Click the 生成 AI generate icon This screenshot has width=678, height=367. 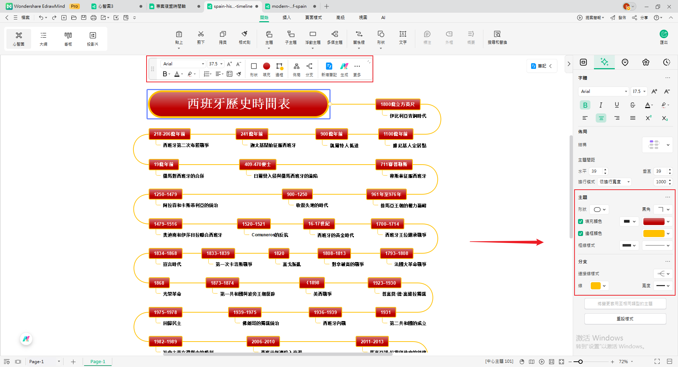point(344,68)
